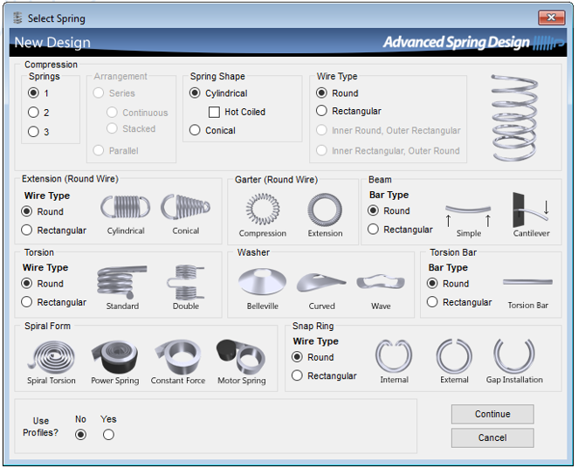The width and height of the screenshot is (578, 468).
Task: Select Rectangular bar type for Beam
Action: tap(373, 230)
